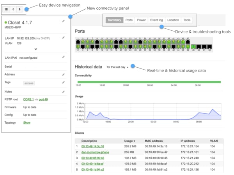Select the IP address 172.16.21.136 cell

(x=190, y=170)
